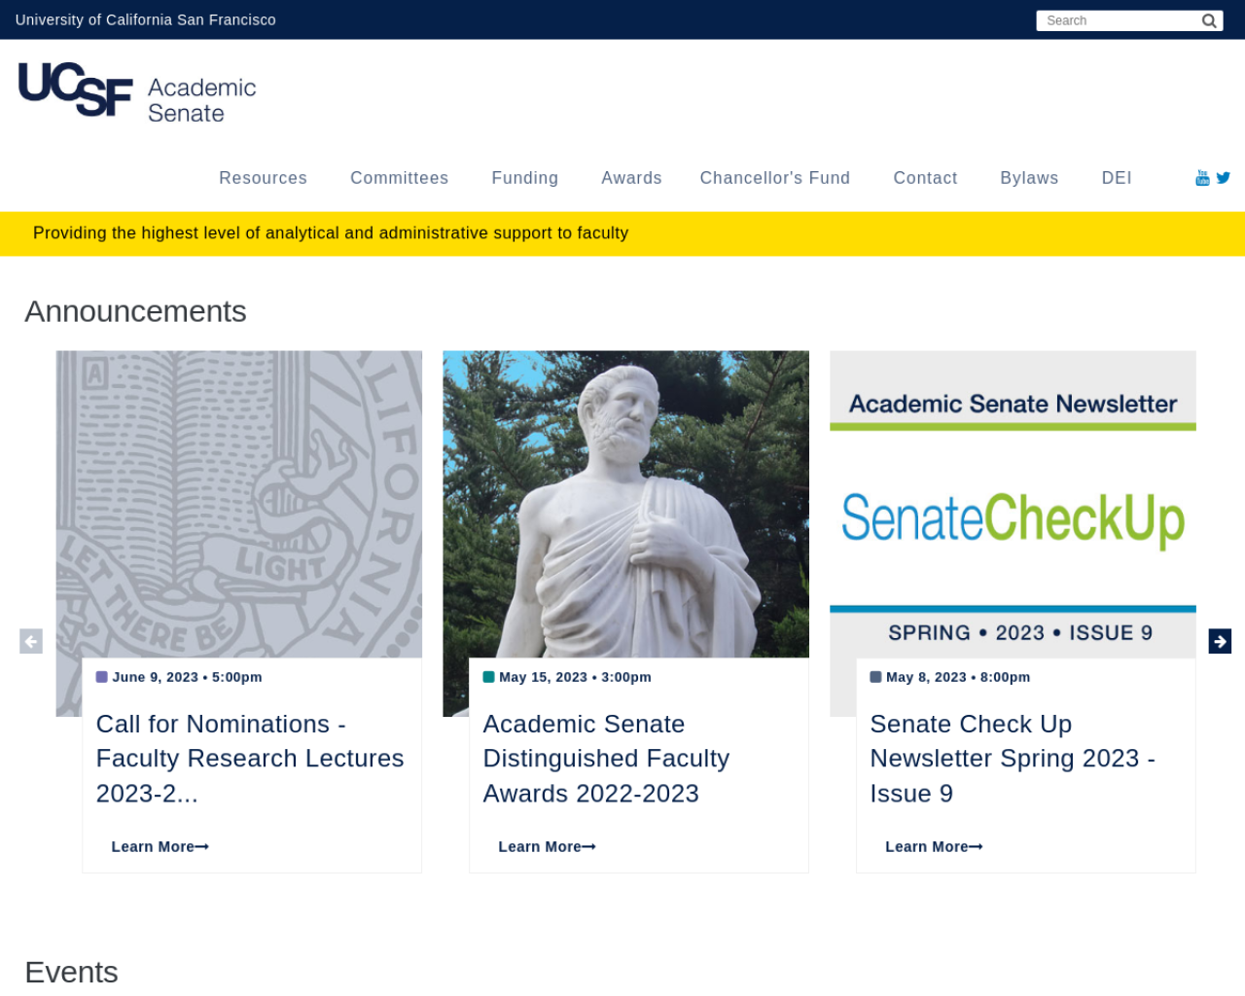The height and width of the screenshot is (996, 1245).
Task: Open Academic Senate Distinguished Faculty Awards title
Action: point(606,759)
